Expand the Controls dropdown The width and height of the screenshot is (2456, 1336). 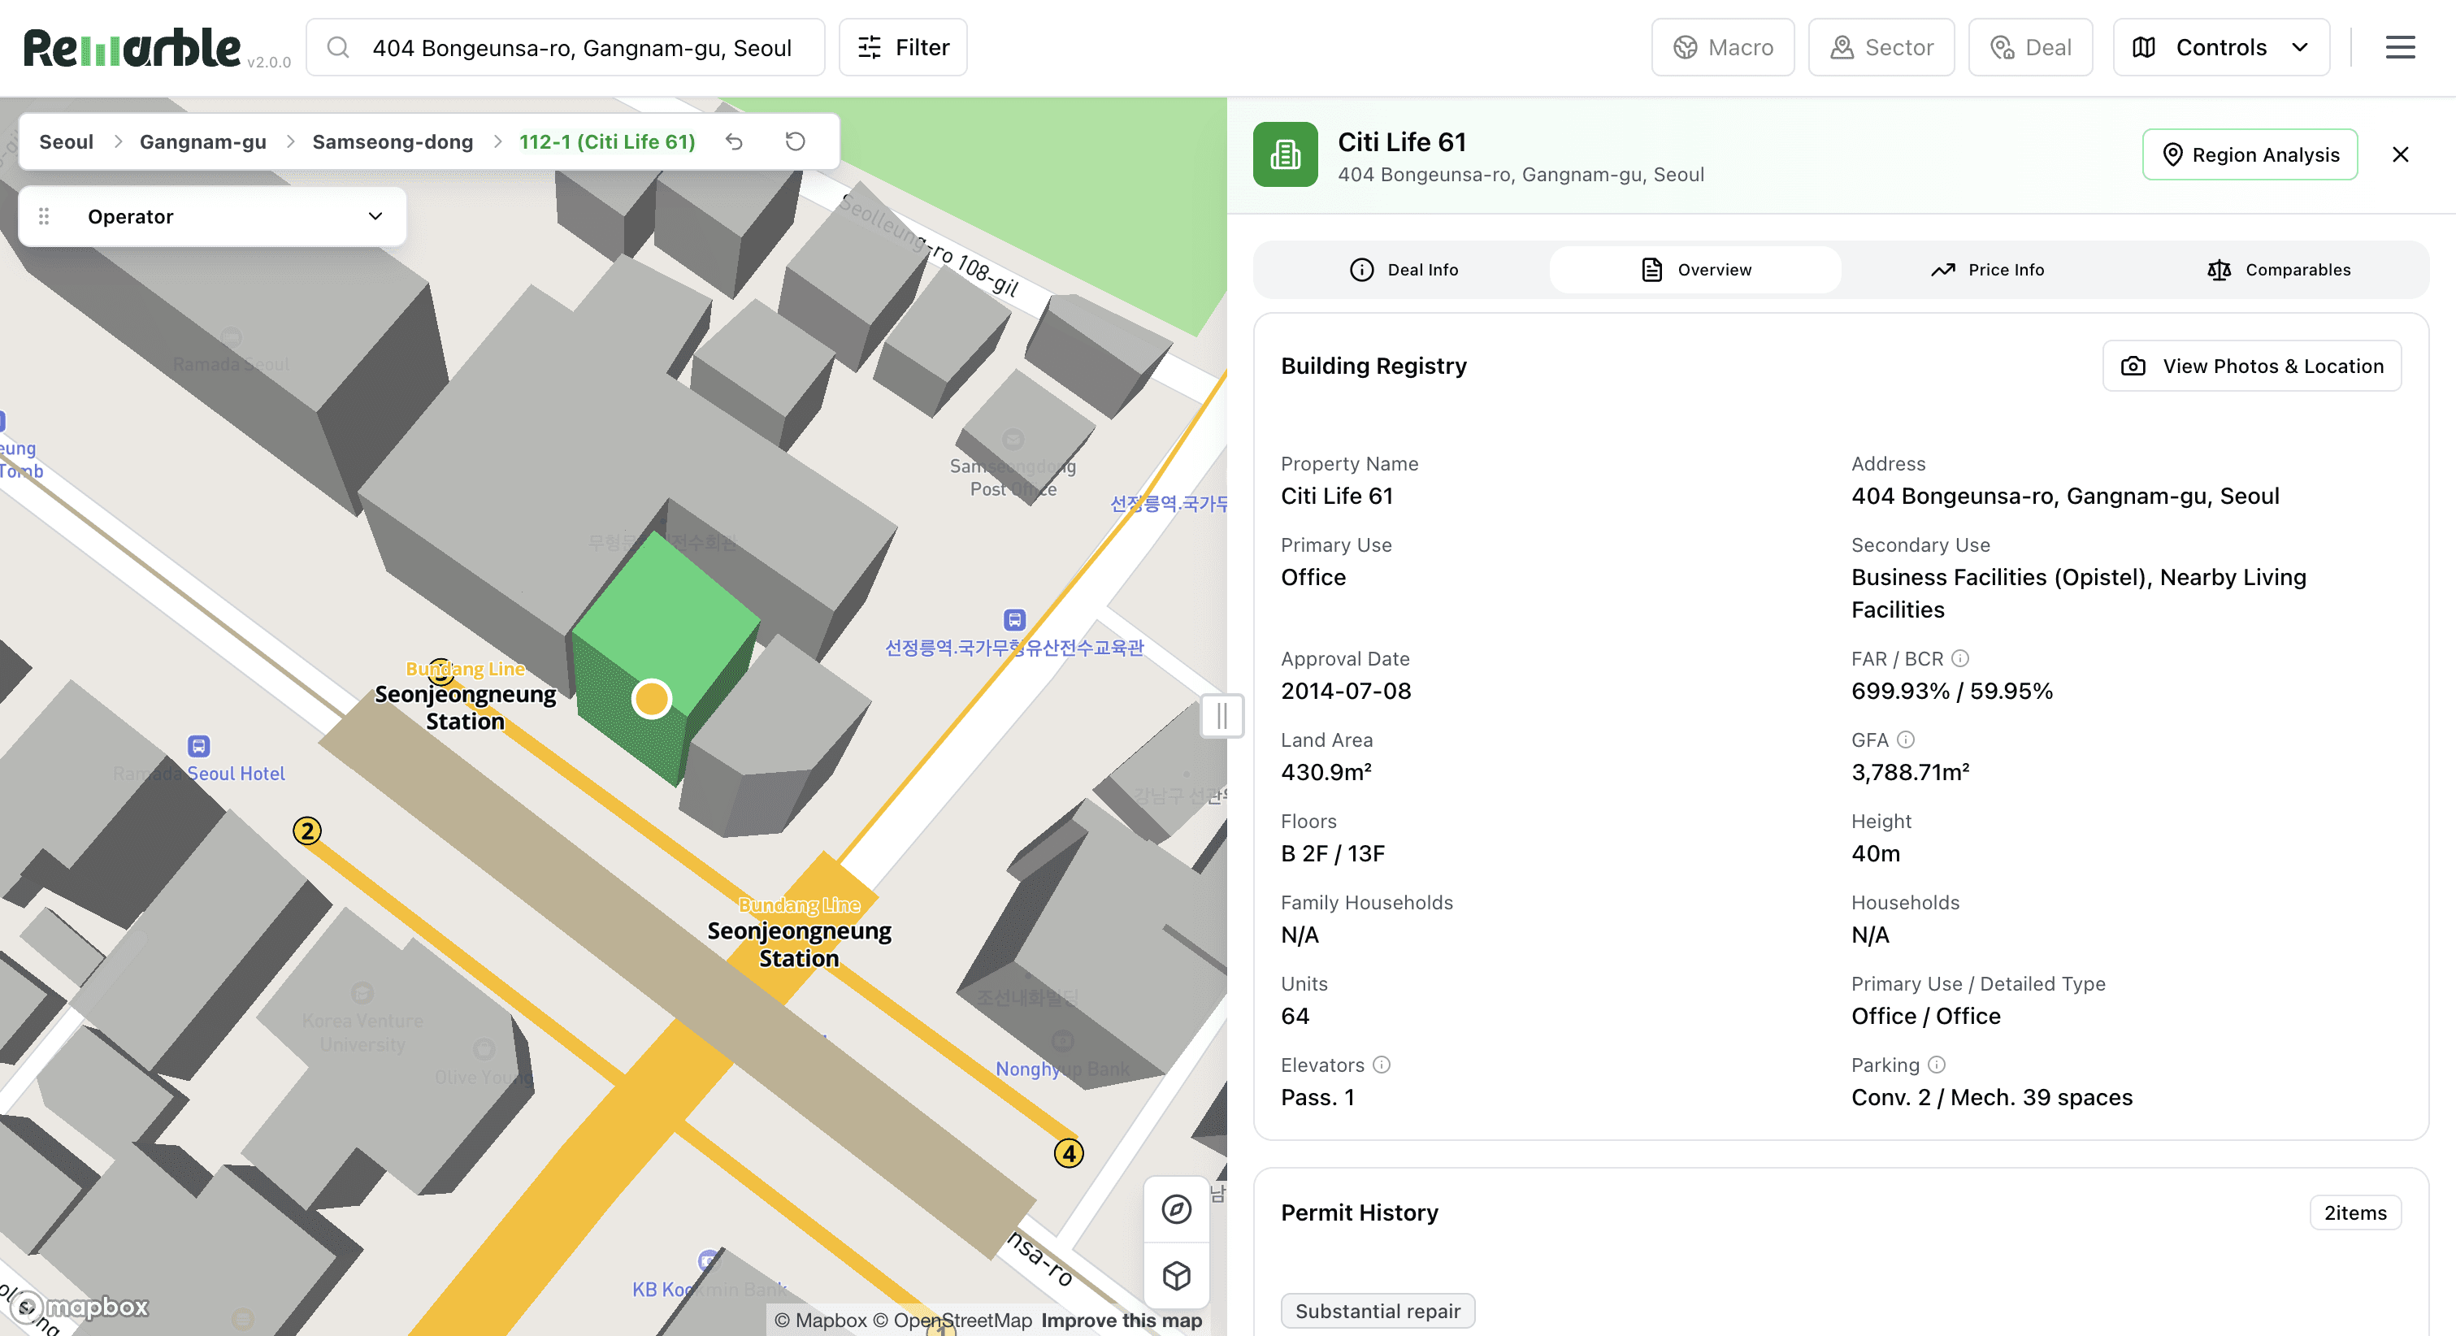tap(2220, 46)
